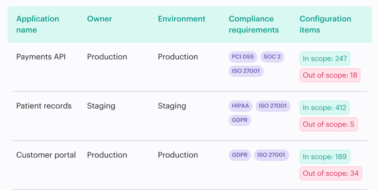
Task: Select the Patient records application name
Action: (44, 106)
